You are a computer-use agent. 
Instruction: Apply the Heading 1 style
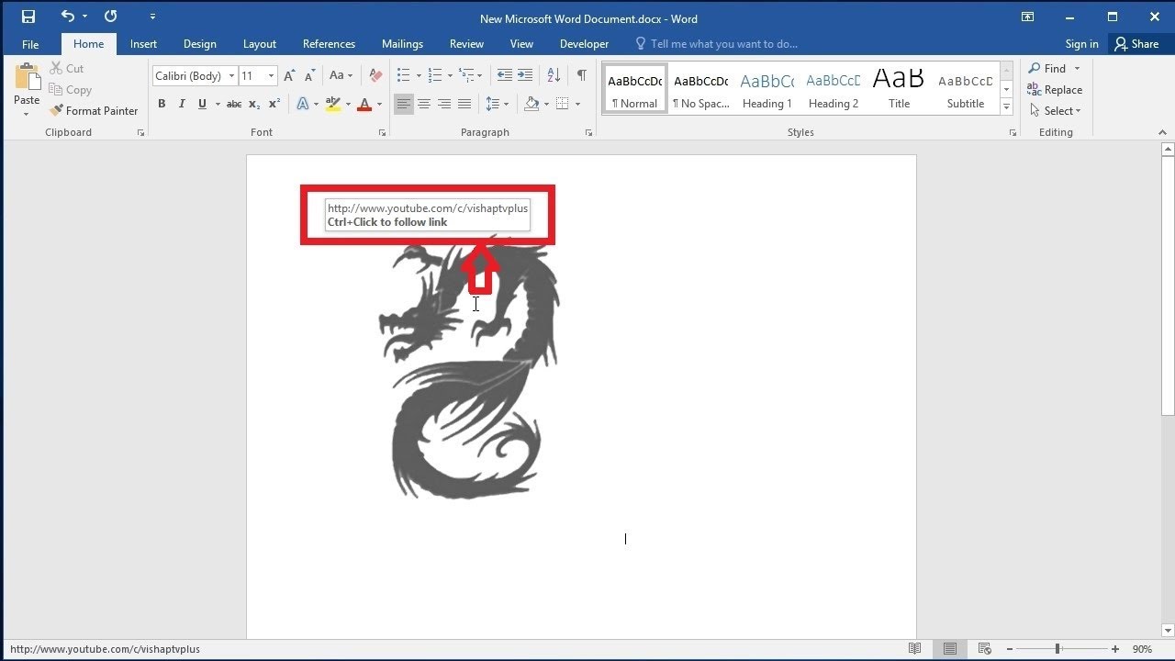[767, 89]
